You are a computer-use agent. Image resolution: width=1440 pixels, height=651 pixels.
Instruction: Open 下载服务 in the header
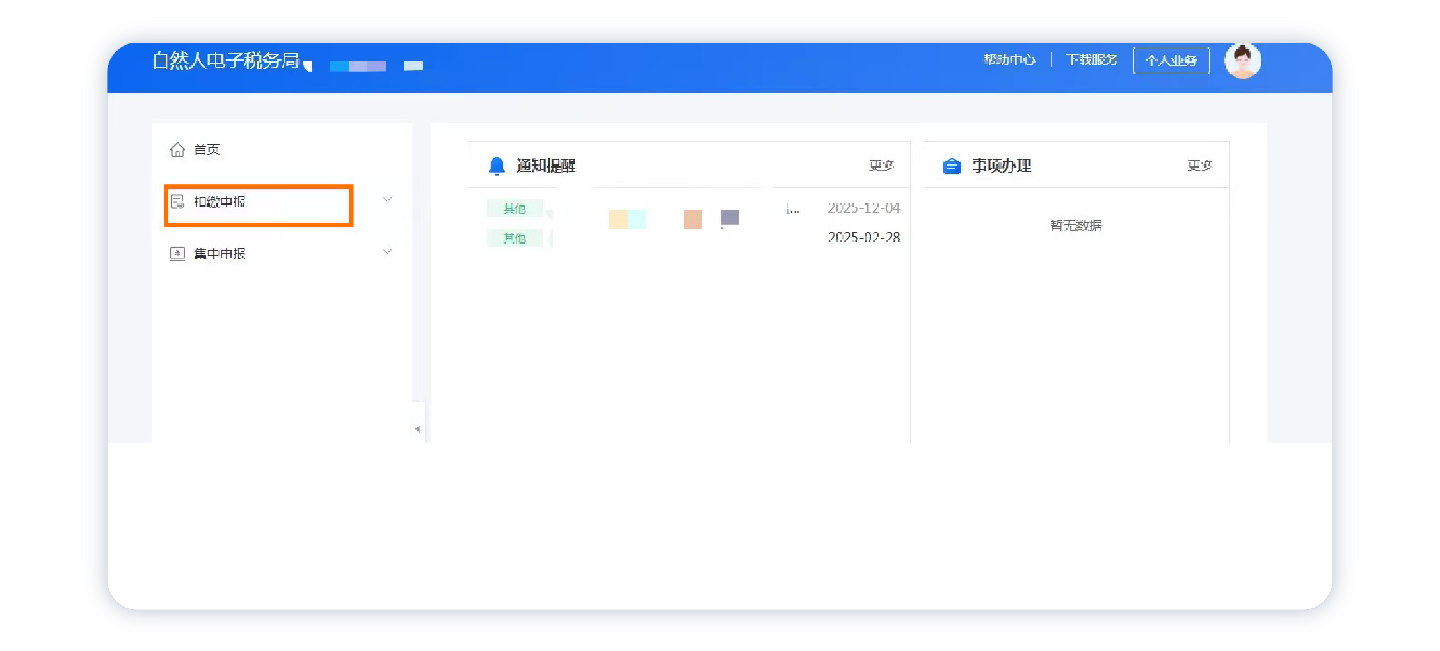coord(1091,59)
